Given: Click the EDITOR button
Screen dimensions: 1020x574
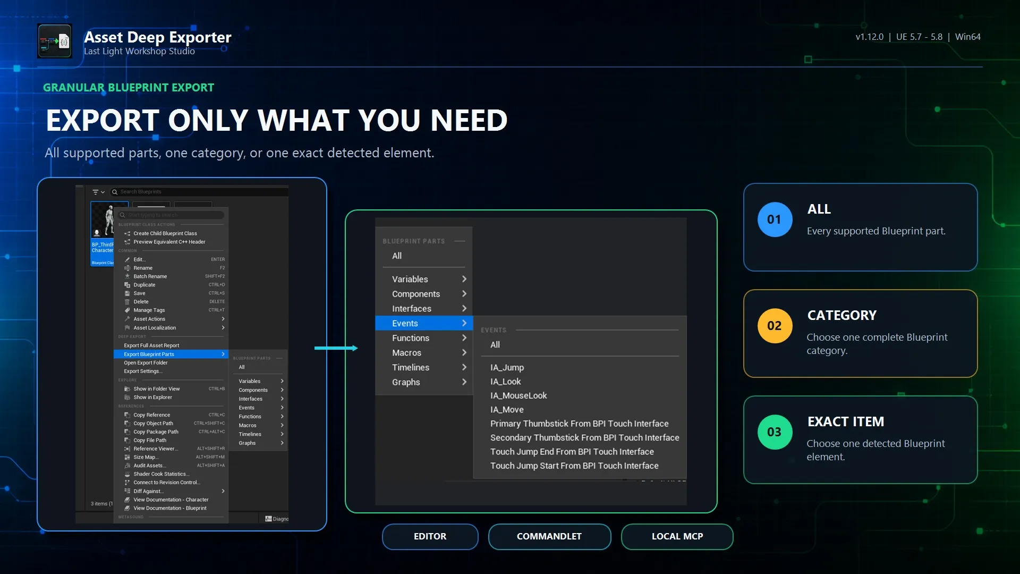Looking at the screenshot, I should (x=430, y=537).
